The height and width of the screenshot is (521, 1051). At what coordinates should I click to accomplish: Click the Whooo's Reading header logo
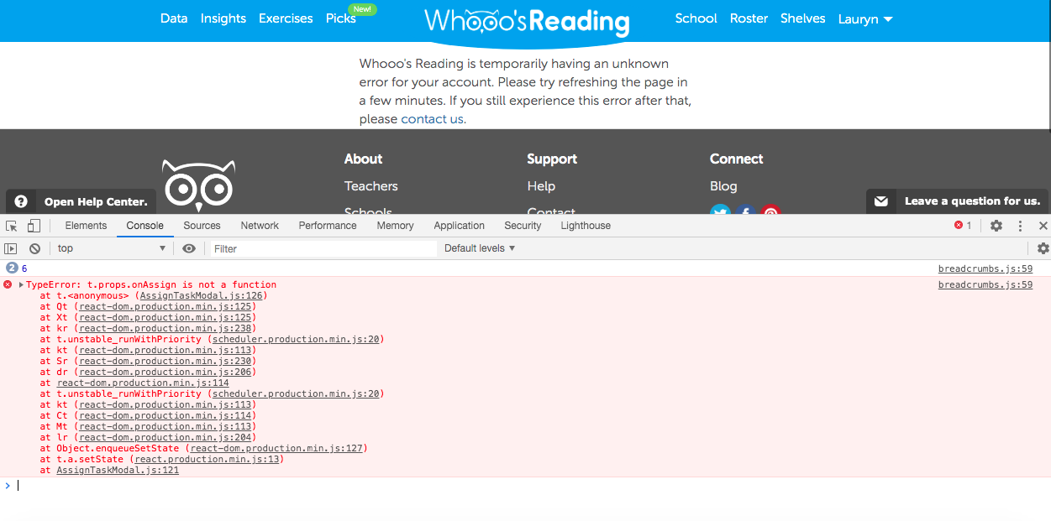coord(527,21)
